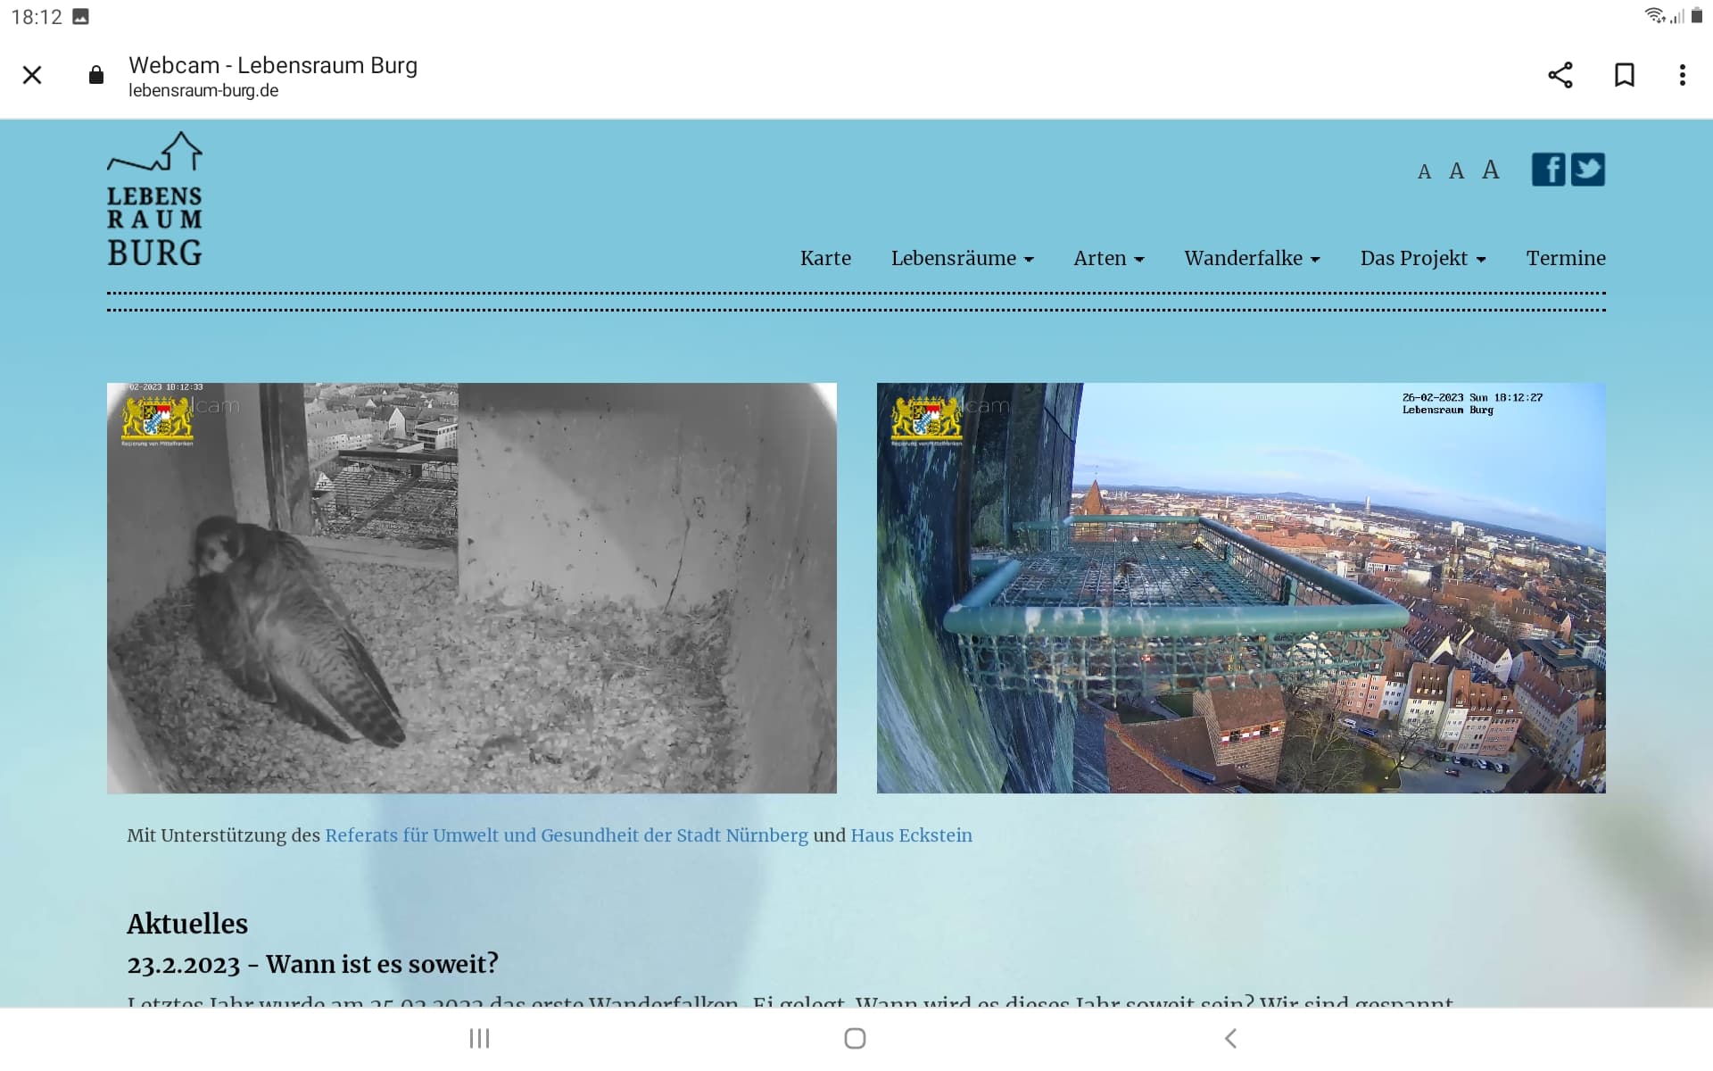This screenshot has height=1071, width=1713.
Task: Select the smallest font size A
Action: tap(1424, 172)
